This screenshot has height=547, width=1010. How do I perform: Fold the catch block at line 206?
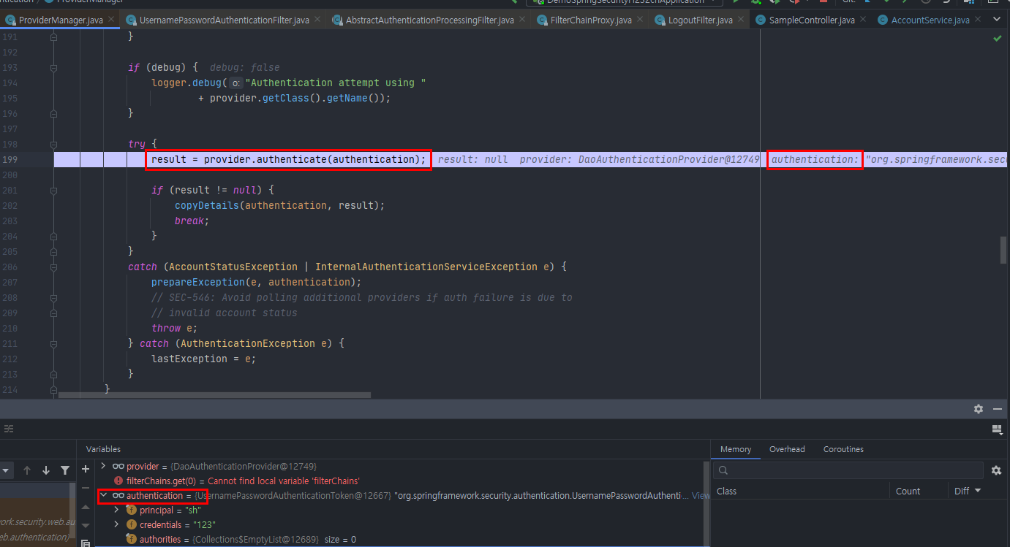[53, 267]
